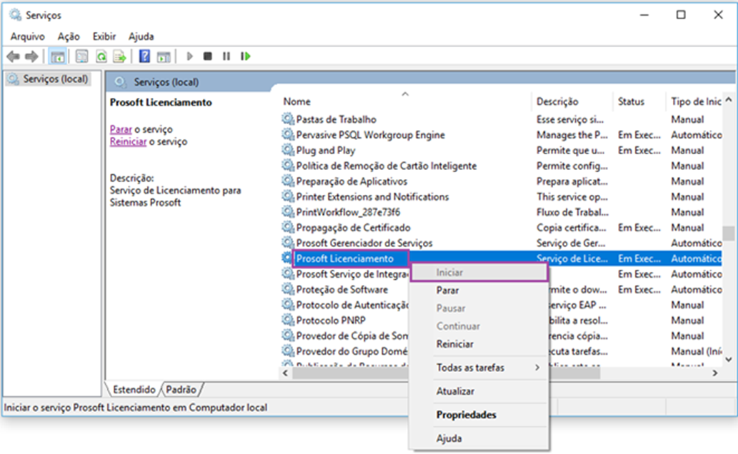Click the vertical scrollbar down arrow
The width and height of the screenshot is (738, 454).
(x=729, y=360)
